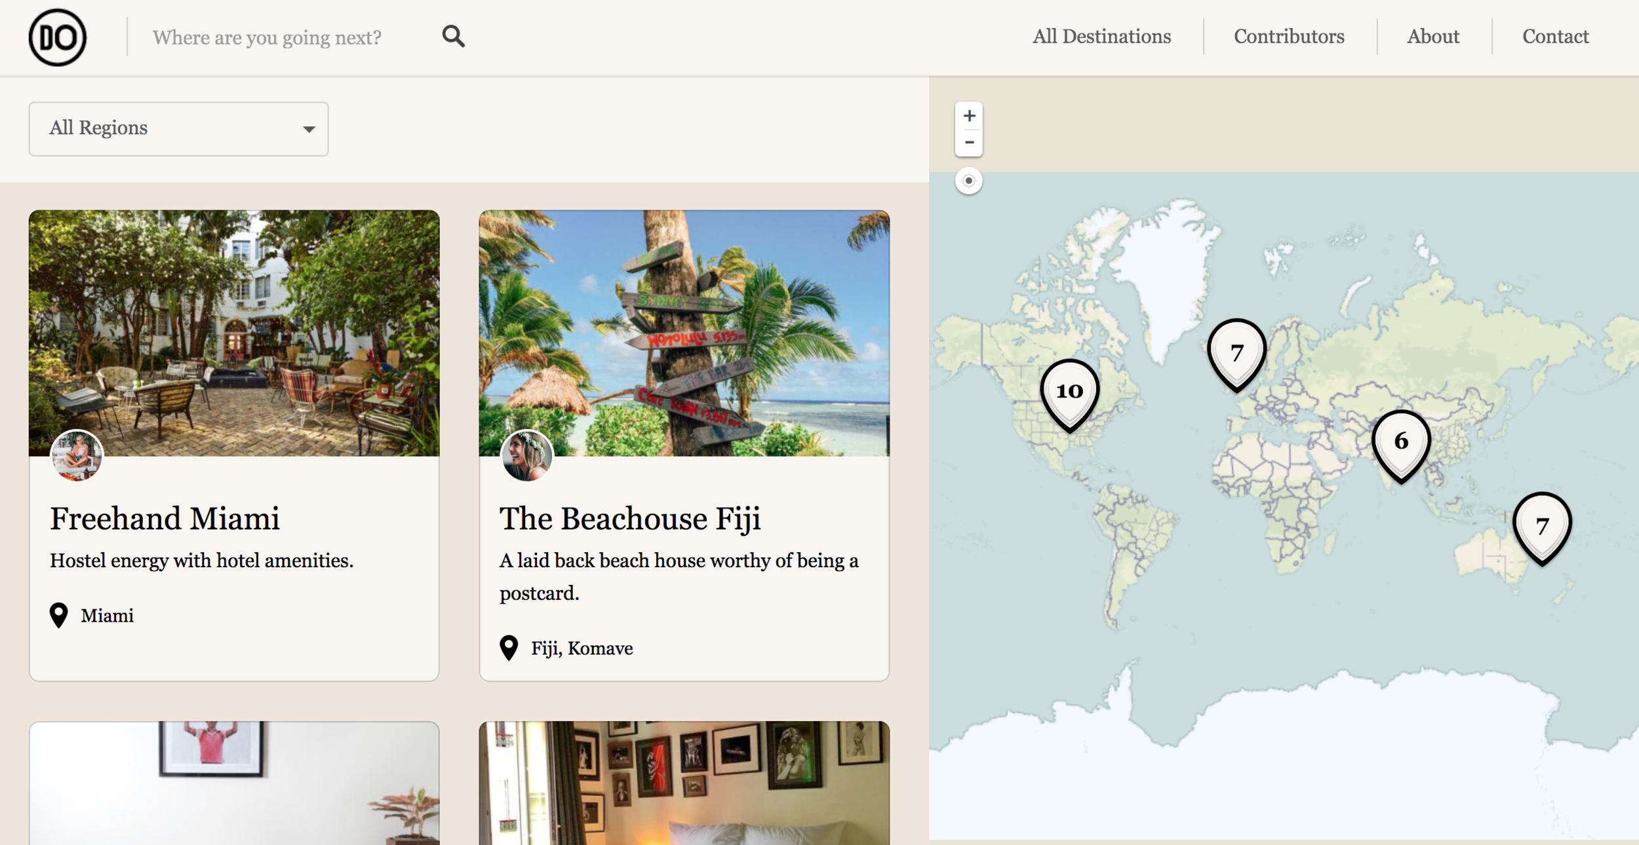Click the magnifying glass search icon
Image resolution: width=1639 pixels, height=845 pixels.
point(453,37)
